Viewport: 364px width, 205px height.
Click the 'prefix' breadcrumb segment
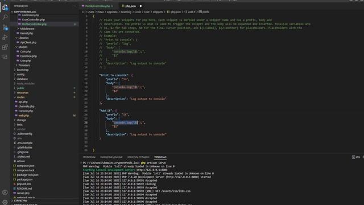[206, 12]
